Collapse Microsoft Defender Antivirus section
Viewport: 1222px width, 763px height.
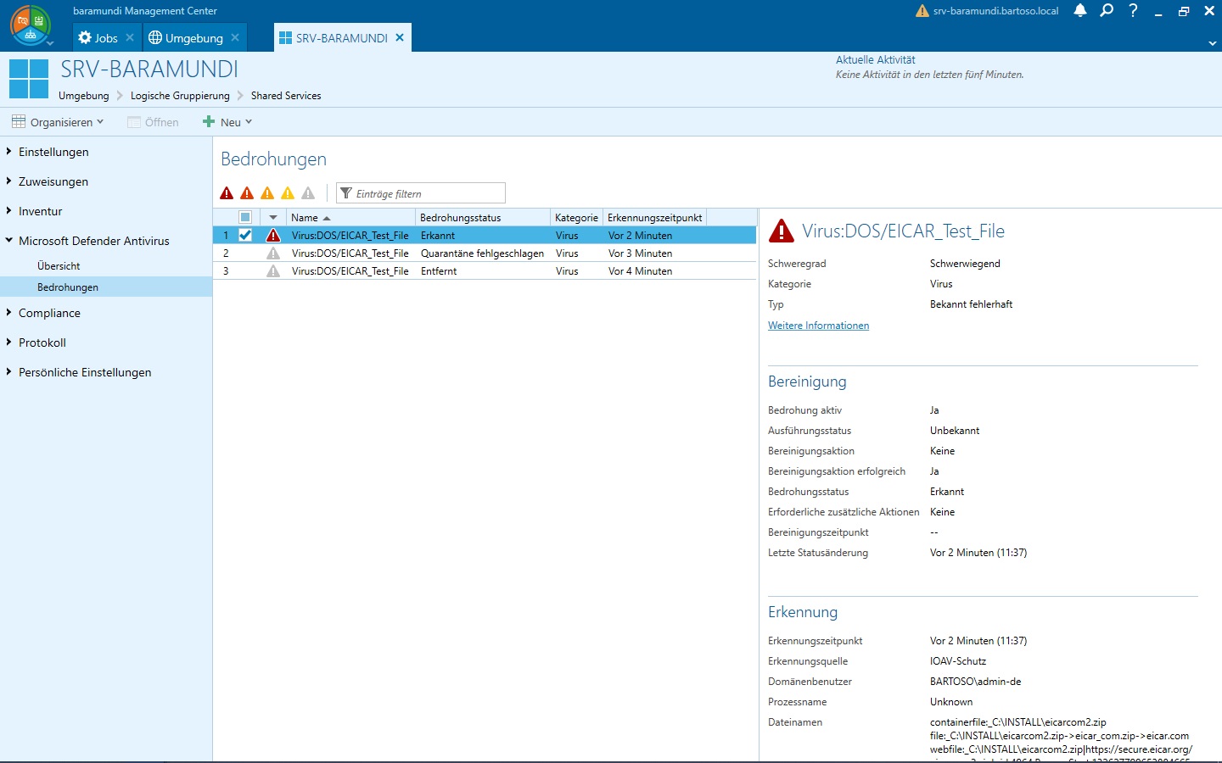tap(8, 241)
